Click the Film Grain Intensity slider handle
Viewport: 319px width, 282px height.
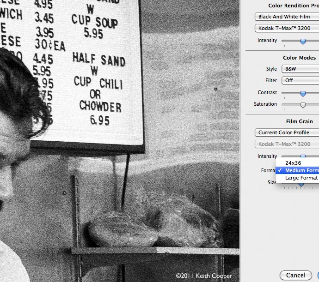303,156
